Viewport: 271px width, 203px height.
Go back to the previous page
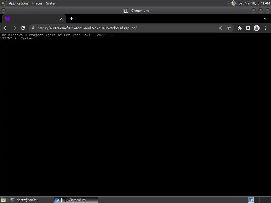6,28
